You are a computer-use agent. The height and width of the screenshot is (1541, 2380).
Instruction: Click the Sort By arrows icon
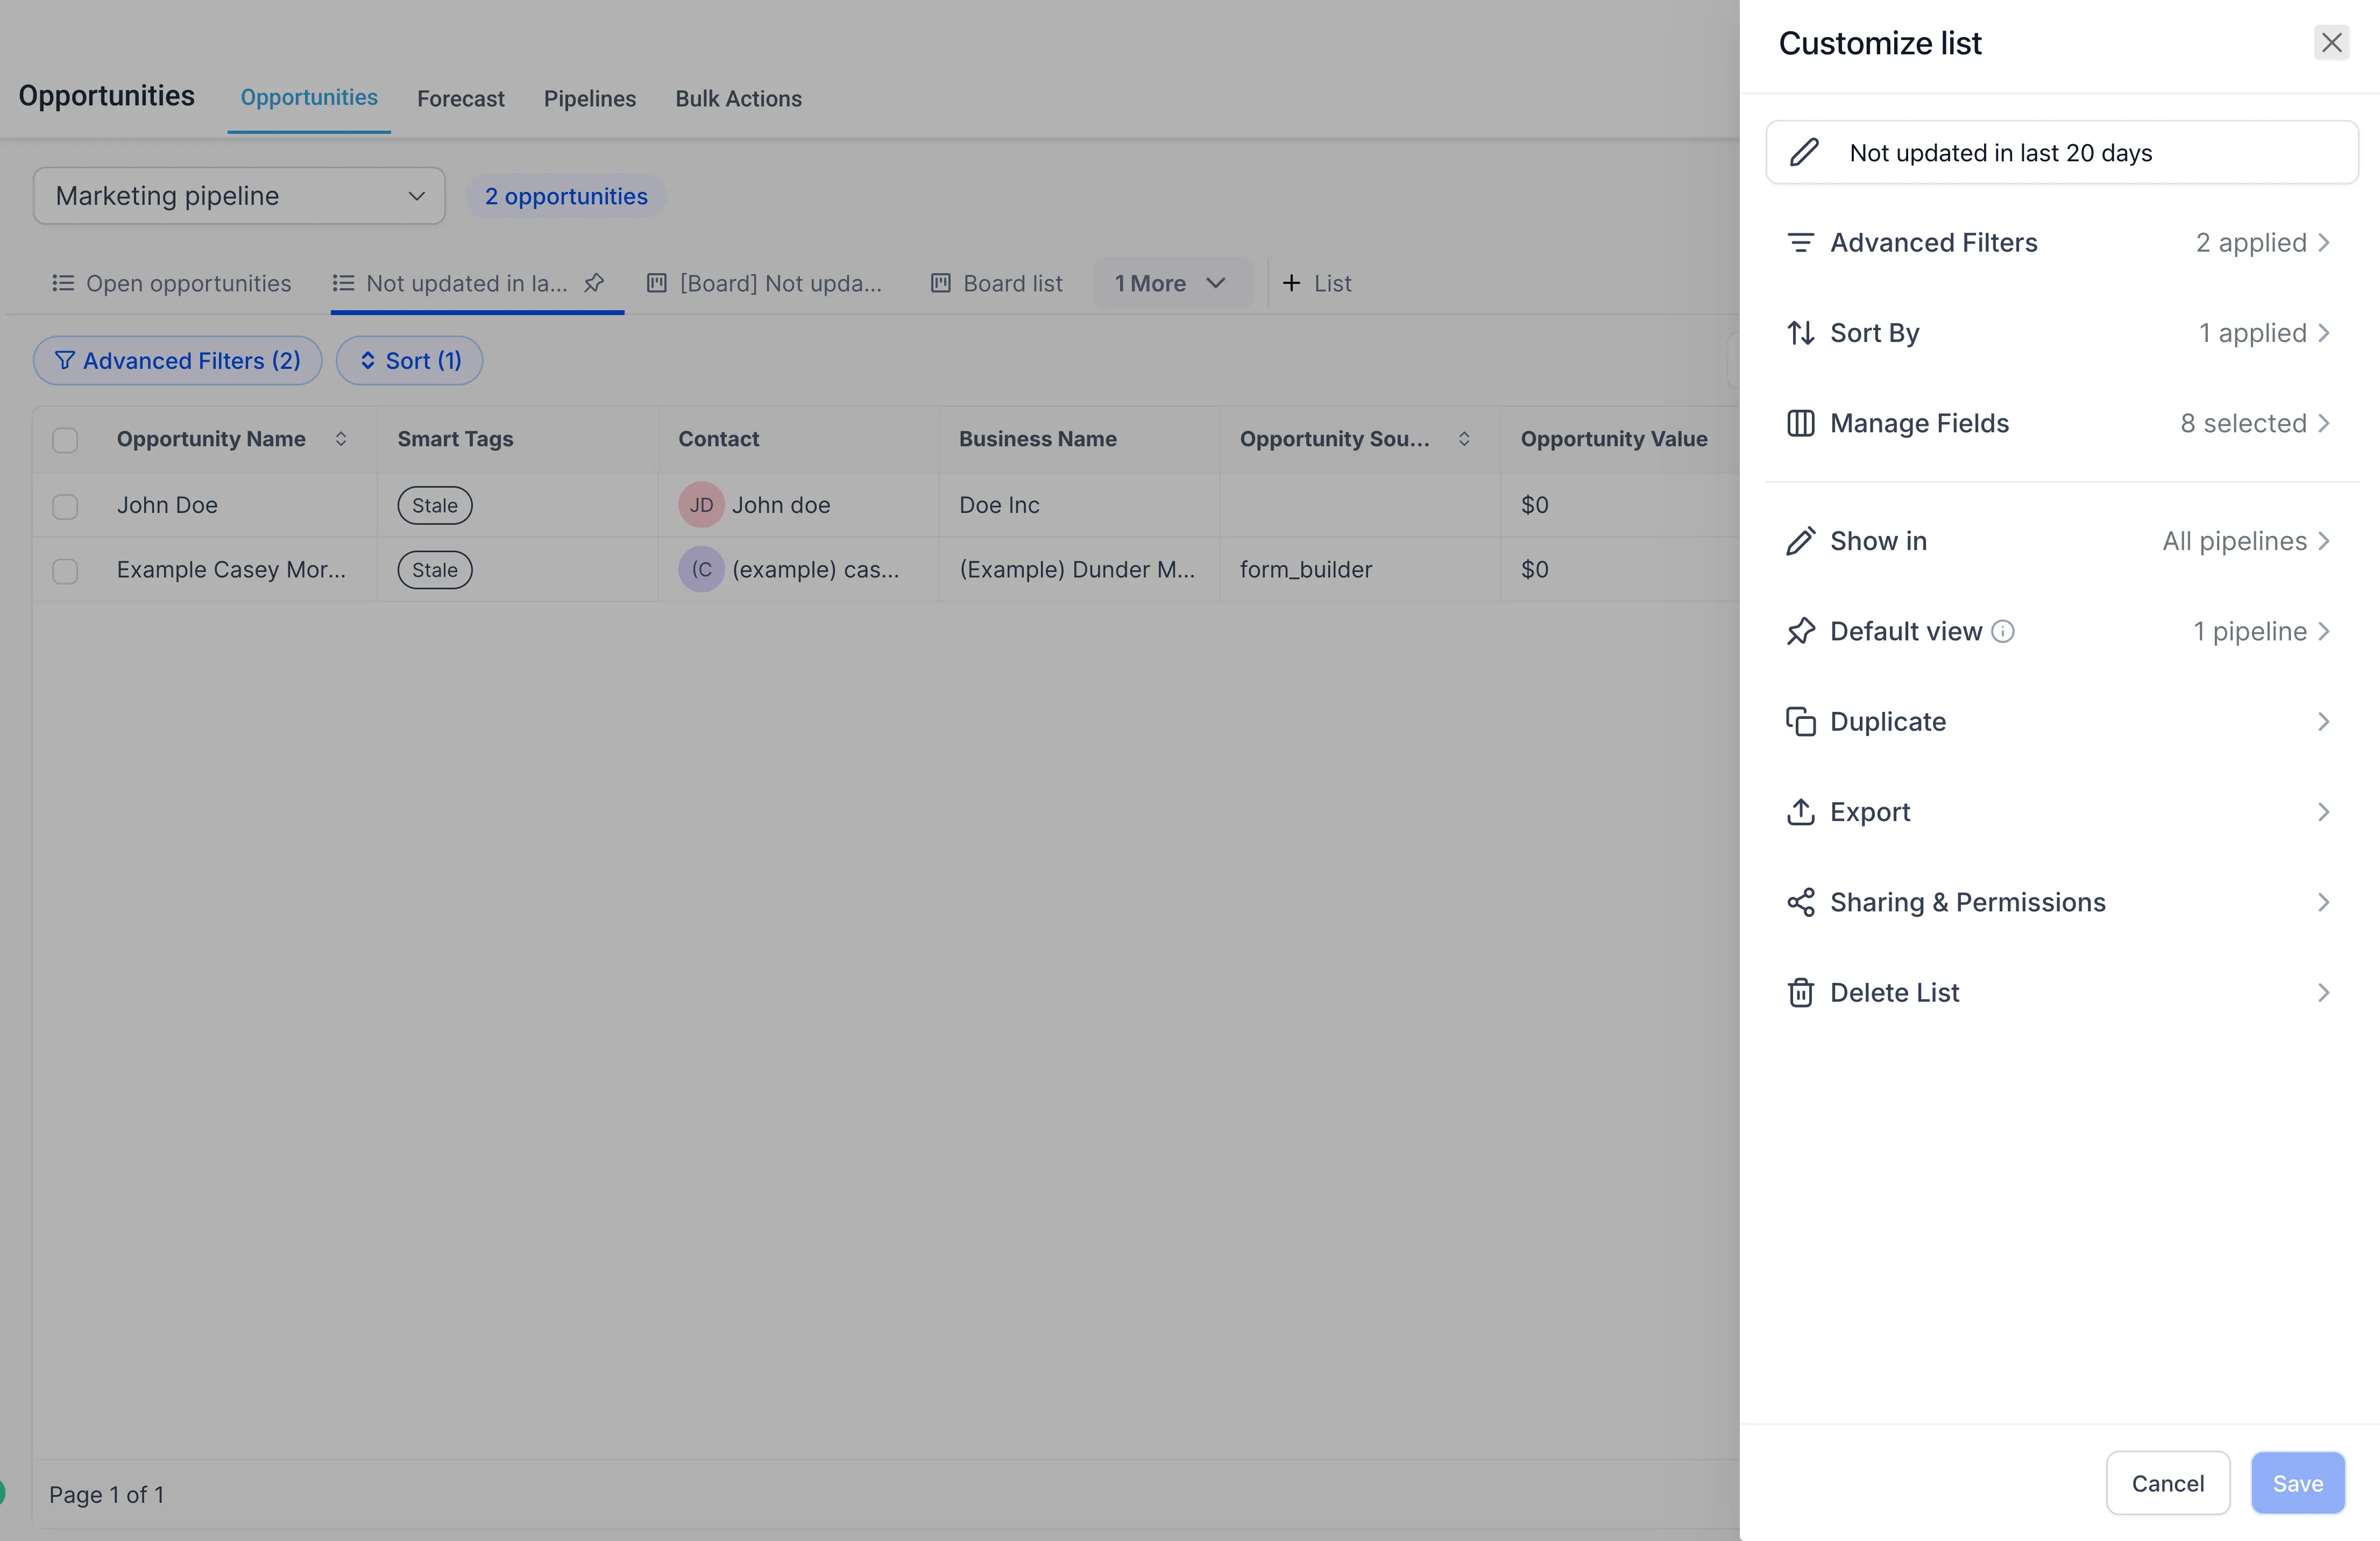click(1801, 333)
